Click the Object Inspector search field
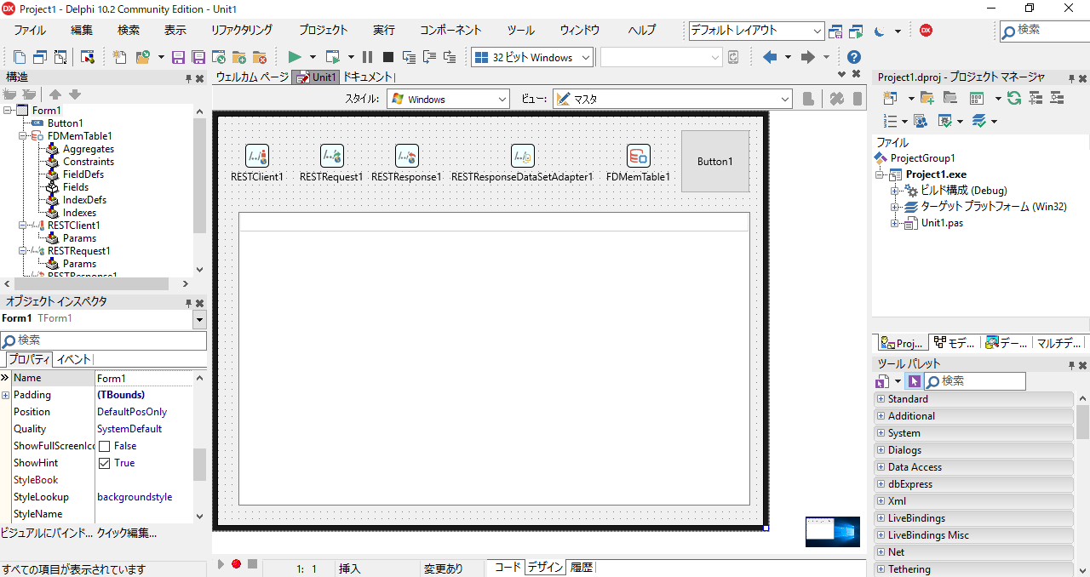The width and height of the screenshot is (1090, 577). pyautogui.click(x=104, y=340)
